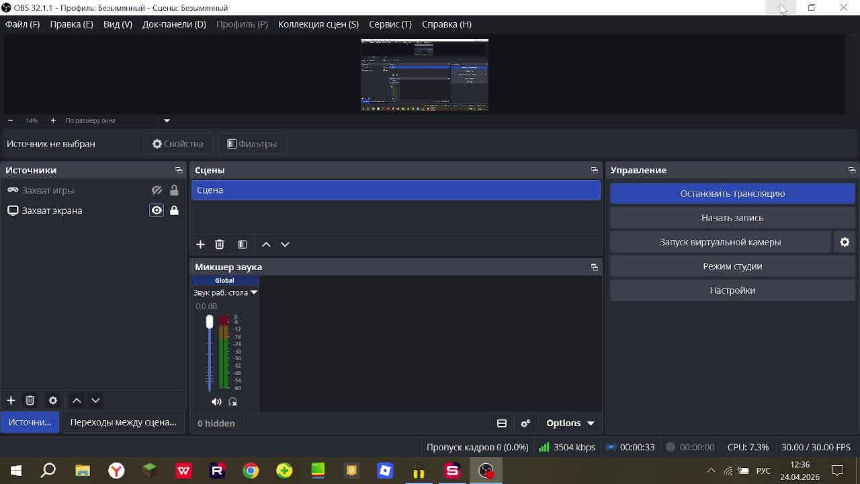Undock the Sources panel
Screen dimensions: 860x484
click(x=179, y=170)
